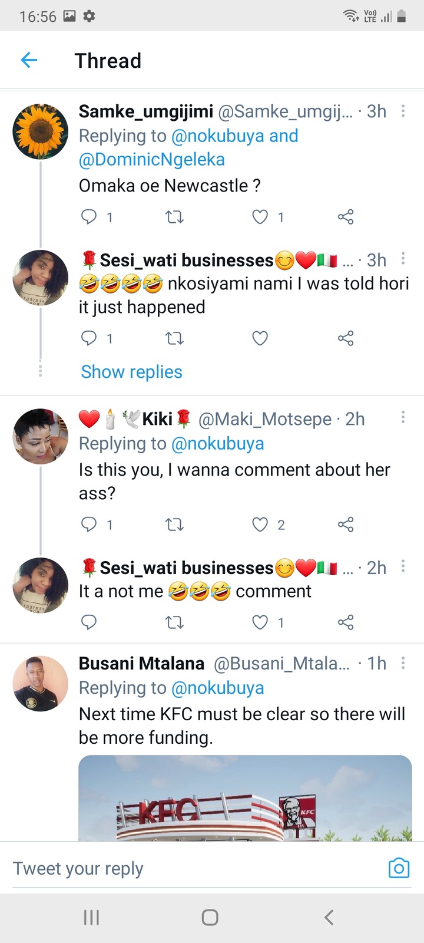
Task: Like Samke_umgijimi's tweet
Action: point(260,217)
